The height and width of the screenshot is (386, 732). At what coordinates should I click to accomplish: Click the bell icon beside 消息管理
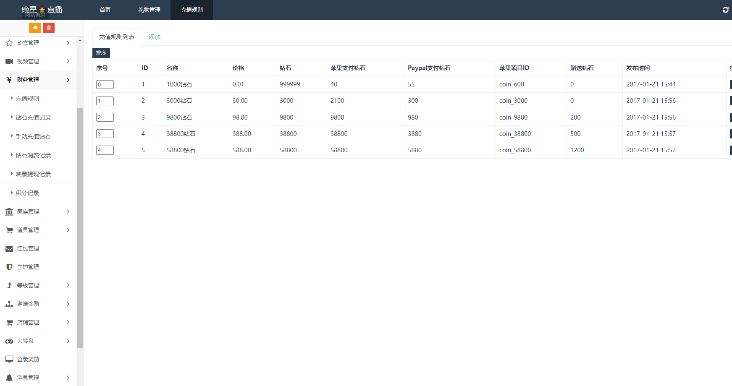[9, 378]
